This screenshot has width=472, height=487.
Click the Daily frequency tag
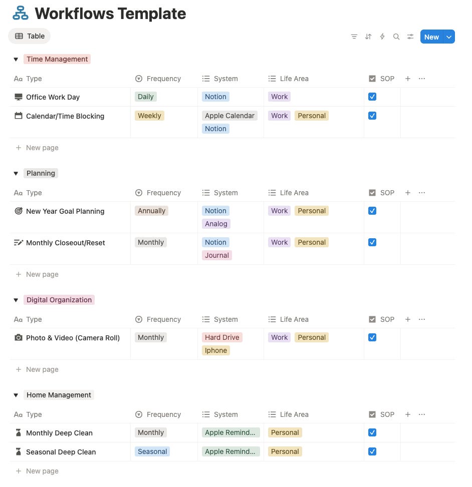point(145,97)
